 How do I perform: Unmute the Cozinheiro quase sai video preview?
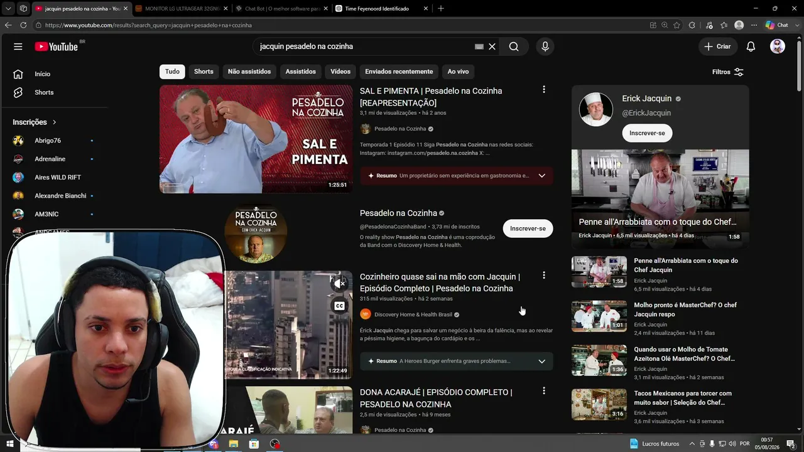pos(340,284)
